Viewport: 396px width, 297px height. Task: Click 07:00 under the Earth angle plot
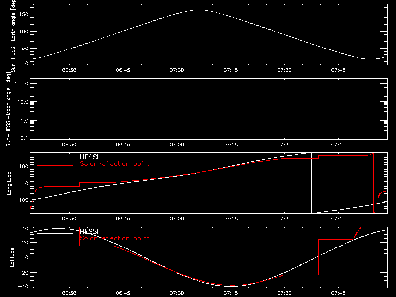coord(177,70)
